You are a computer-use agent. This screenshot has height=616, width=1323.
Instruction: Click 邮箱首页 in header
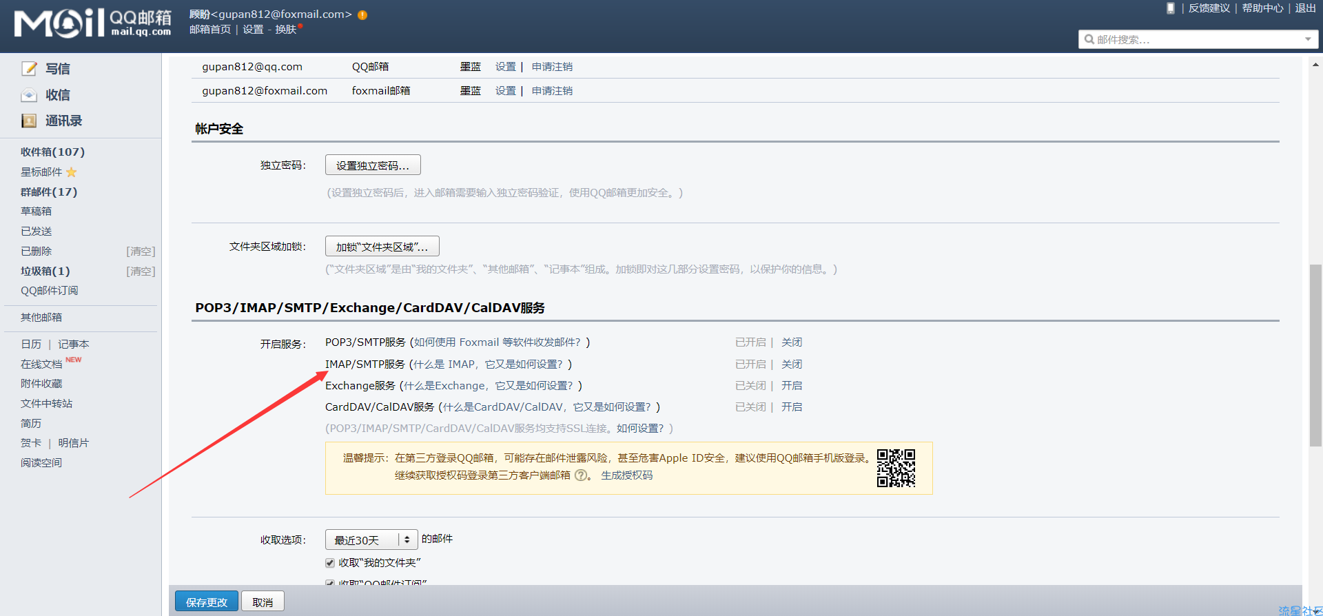(210, 30)
